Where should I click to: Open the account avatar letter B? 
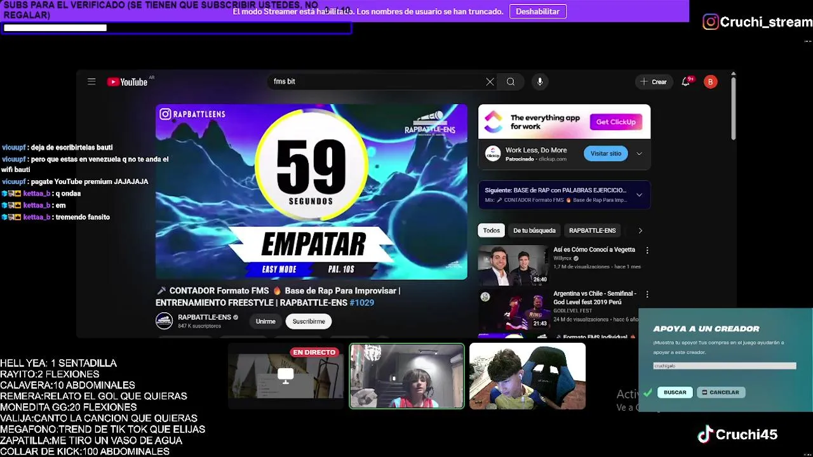[710, 81]
